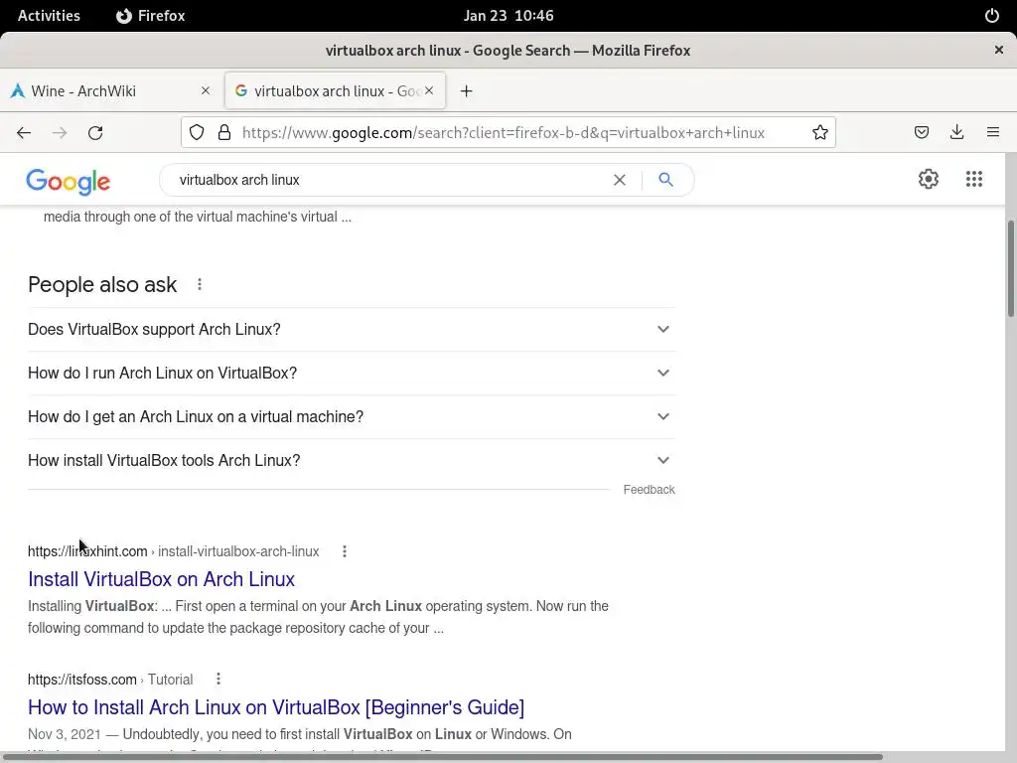Screen dimensions: 1017x763
Task: Open the tracking protection shield icon
Action: click(x=197, y=133)
